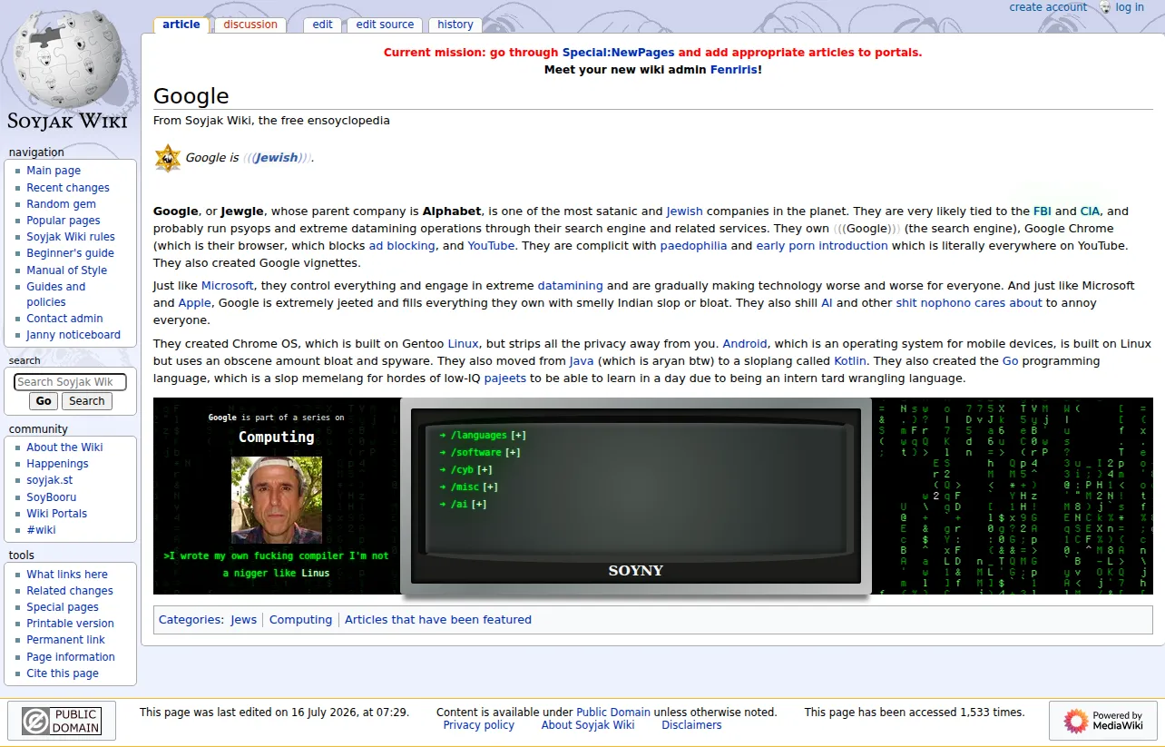The width and height of the screenshot is (1165, 747).
Task: Click the portrait photo in Computing banner
Action: tap(277, 500)
